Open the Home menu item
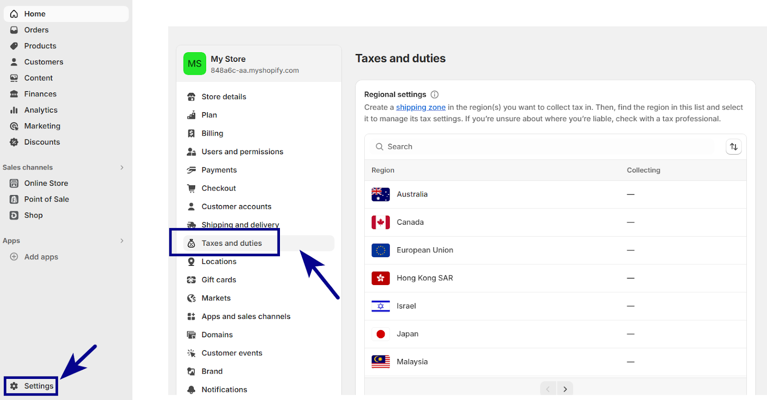767x400 pixels. [x=66, y=14]
